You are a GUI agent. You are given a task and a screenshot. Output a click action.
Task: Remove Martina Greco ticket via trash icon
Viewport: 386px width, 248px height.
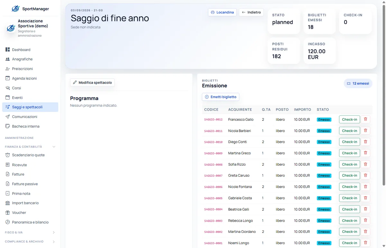[x=365, y=153]
